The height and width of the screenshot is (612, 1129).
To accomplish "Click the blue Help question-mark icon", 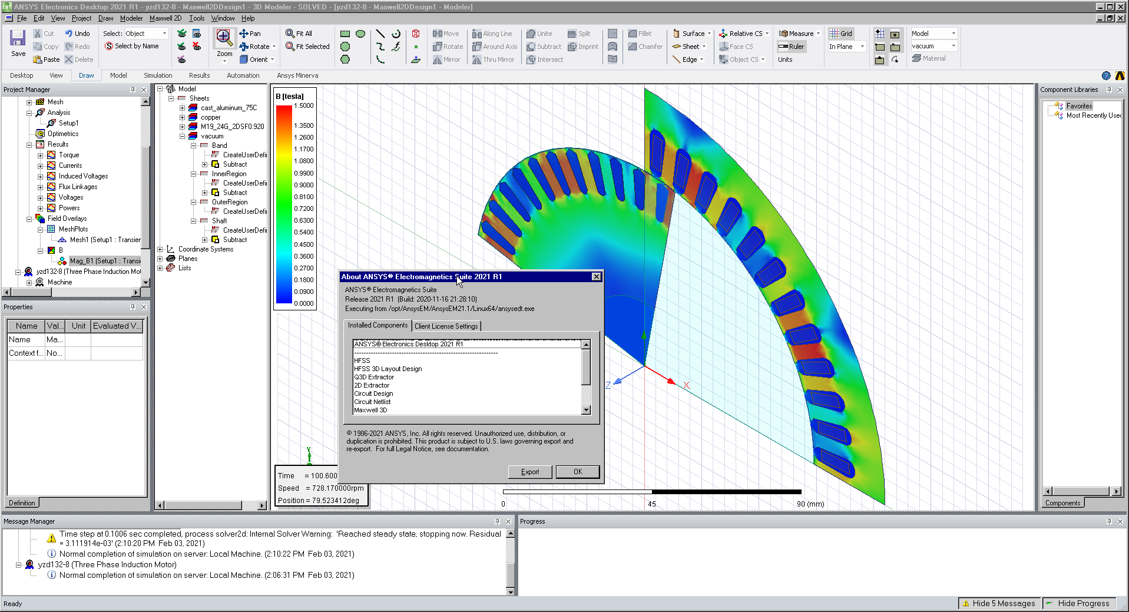I will [x=1106, y=75].
